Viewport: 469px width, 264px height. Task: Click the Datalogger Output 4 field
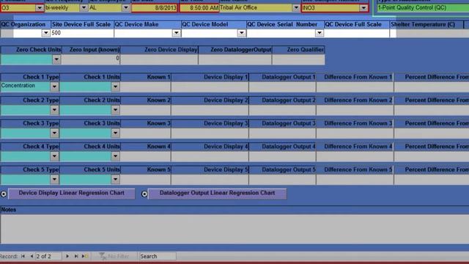[x=282, y=156]
